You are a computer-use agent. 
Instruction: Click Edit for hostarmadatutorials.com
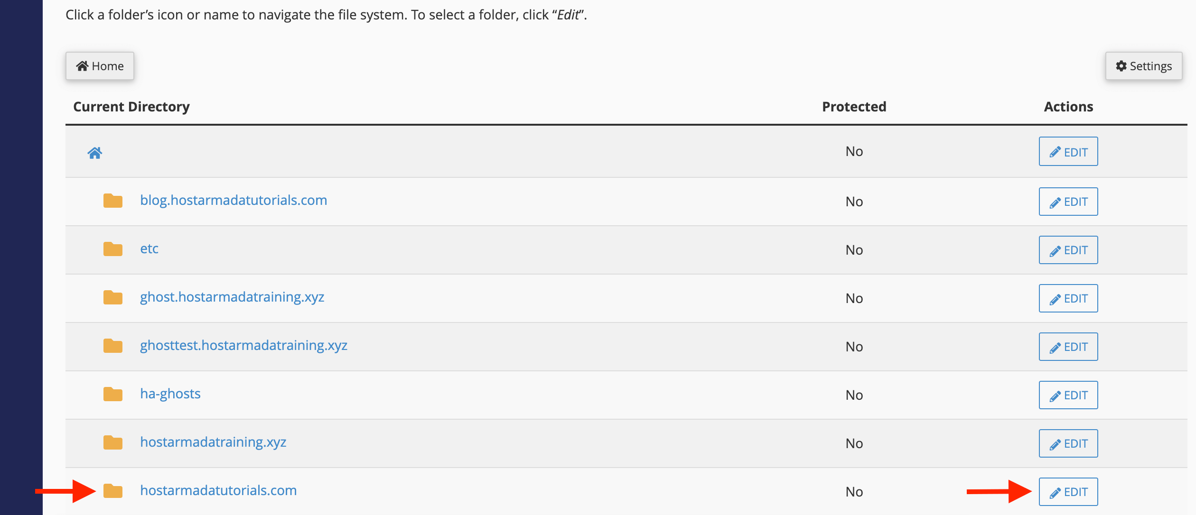[x=1068, y=492]
